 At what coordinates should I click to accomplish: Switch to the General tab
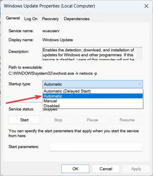tap(13, 18)
